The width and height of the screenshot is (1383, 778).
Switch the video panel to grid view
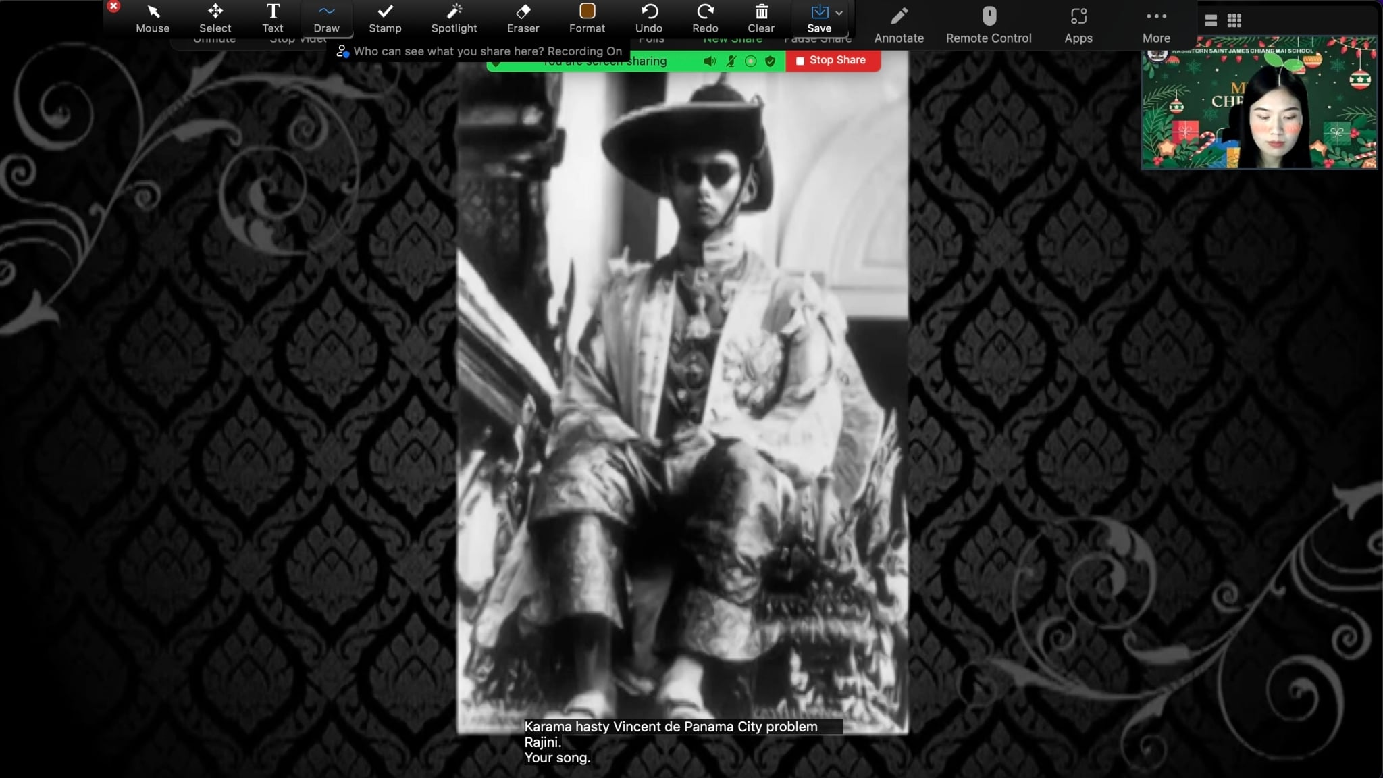pos(1234,21)
